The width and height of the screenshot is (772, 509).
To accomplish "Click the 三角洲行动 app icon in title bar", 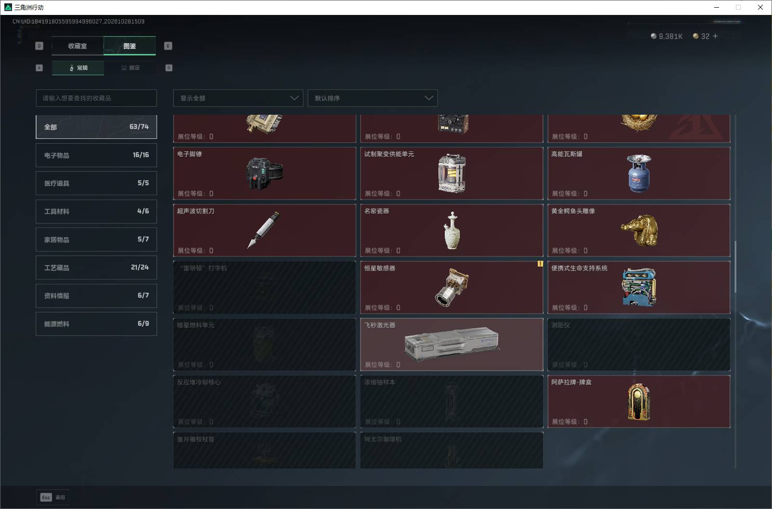I will pyautogui.click(x=8, y=7).
